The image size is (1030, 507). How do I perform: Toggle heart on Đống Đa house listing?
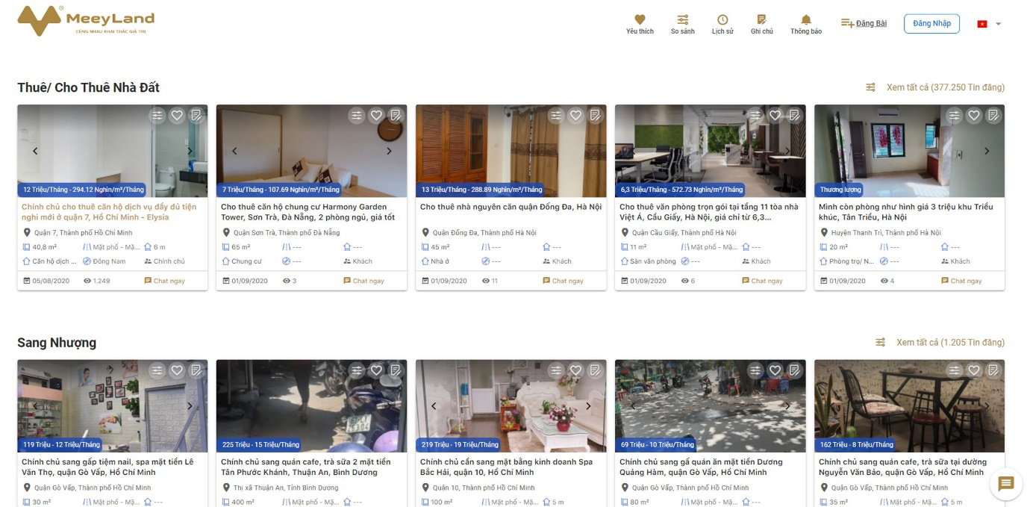pos(575,115)
